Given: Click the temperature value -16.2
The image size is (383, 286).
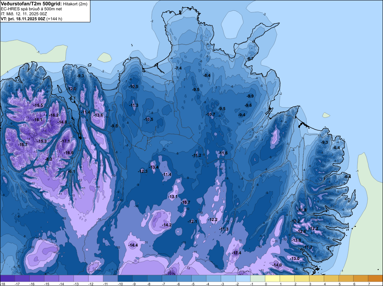Looking at the screenshot, I should (x=54, y=115).
